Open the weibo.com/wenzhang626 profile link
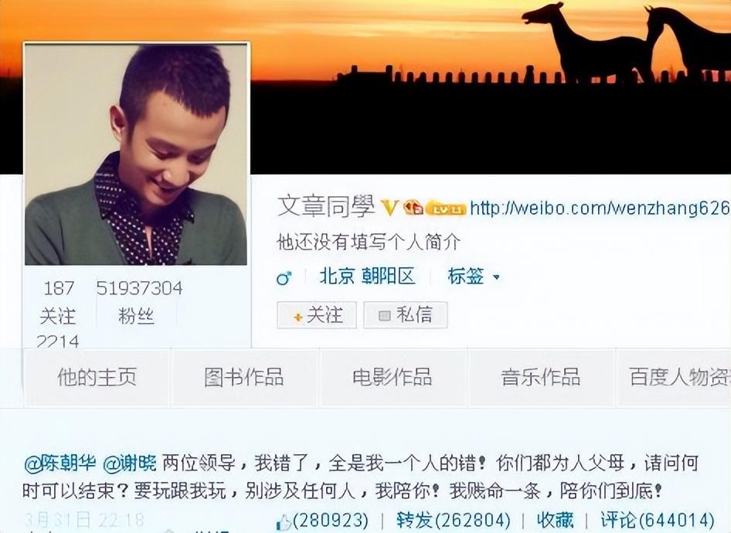The image size is (731, 533). click(600, 207)
